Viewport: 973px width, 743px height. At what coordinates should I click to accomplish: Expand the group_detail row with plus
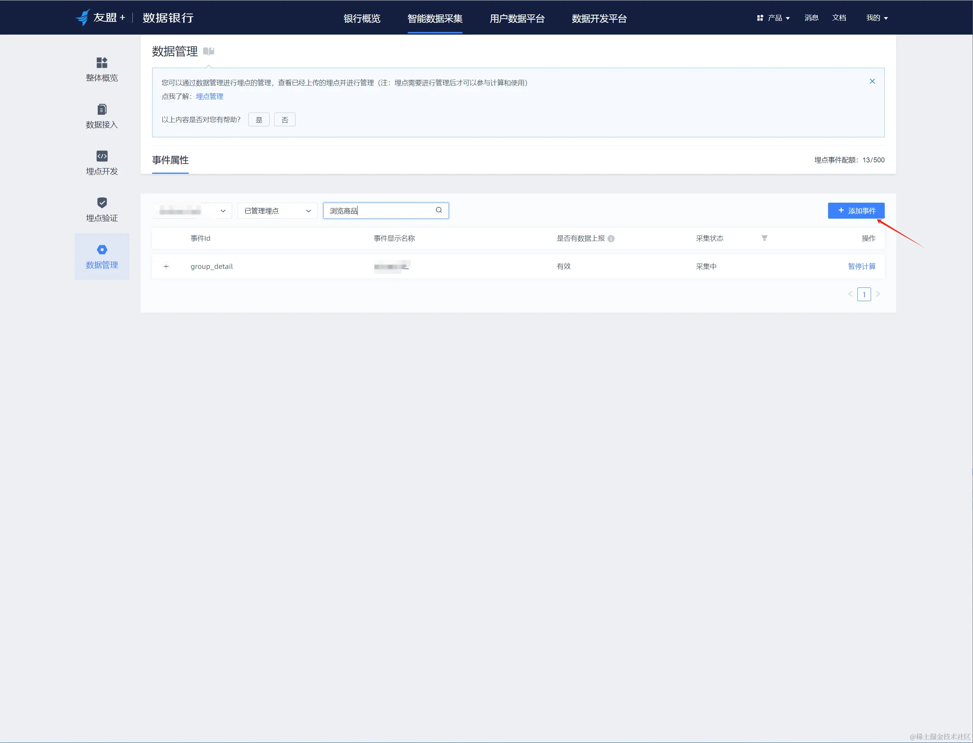coord(166,267)
